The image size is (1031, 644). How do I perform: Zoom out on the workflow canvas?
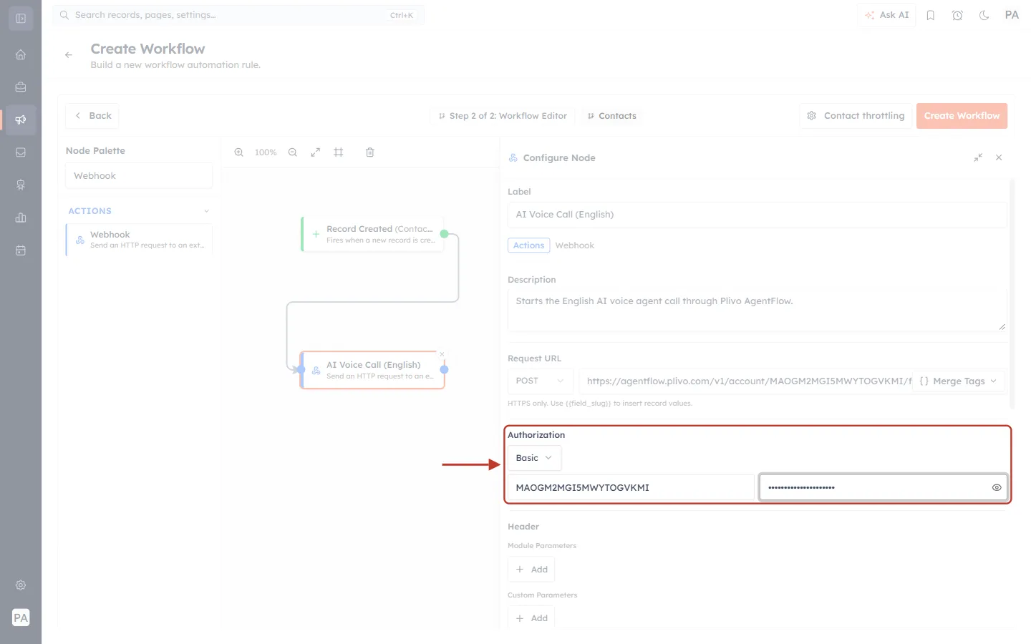coord(293,152)
